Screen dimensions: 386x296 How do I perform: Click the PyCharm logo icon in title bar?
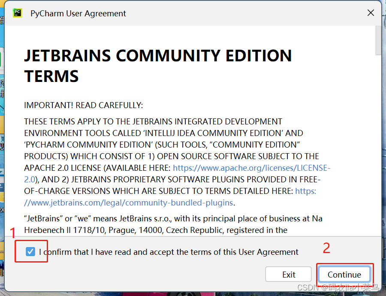click(18, 13)
